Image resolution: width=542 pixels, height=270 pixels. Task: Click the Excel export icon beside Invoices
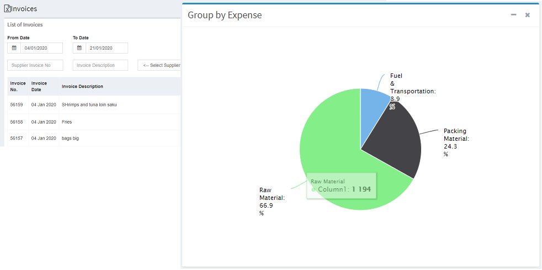(7, 9)
